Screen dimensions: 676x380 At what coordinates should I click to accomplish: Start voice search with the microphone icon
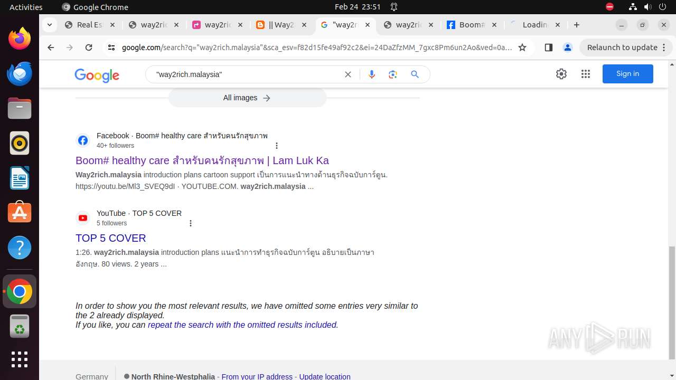tap(372, 74)
